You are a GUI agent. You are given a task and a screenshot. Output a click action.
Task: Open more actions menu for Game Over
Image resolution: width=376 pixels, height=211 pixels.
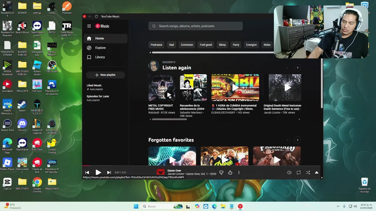coord(239,173)
